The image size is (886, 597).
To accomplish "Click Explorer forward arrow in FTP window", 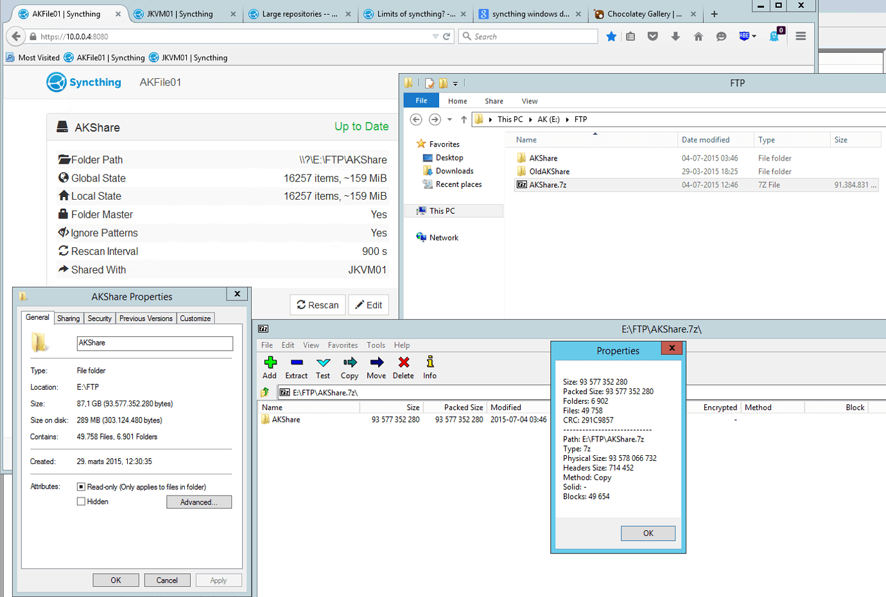I will pos(435,119).
